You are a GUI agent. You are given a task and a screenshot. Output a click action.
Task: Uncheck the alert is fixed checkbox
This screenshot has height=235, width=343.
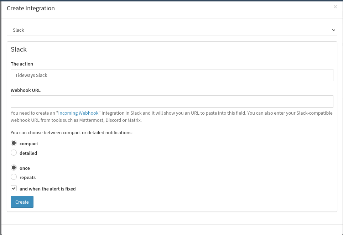(14, 188)
